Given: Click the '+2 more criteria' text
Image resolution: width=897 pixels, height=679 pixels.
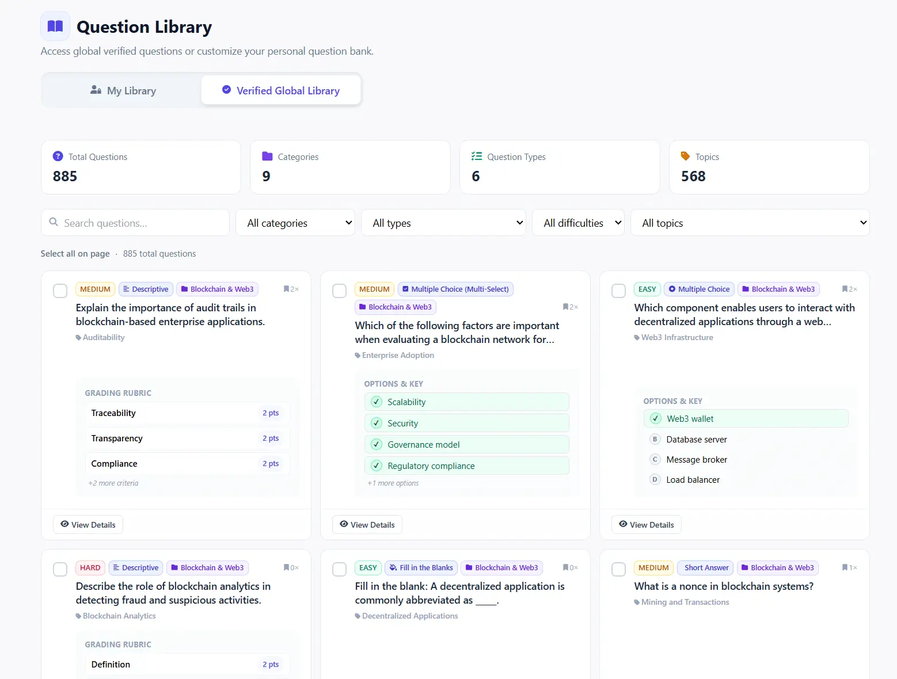Looking at the screenshot, I should [x=113, y=483].
